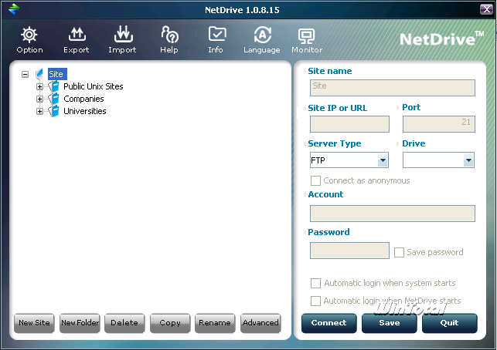Close the NetDrive window

tap(486, 9)
